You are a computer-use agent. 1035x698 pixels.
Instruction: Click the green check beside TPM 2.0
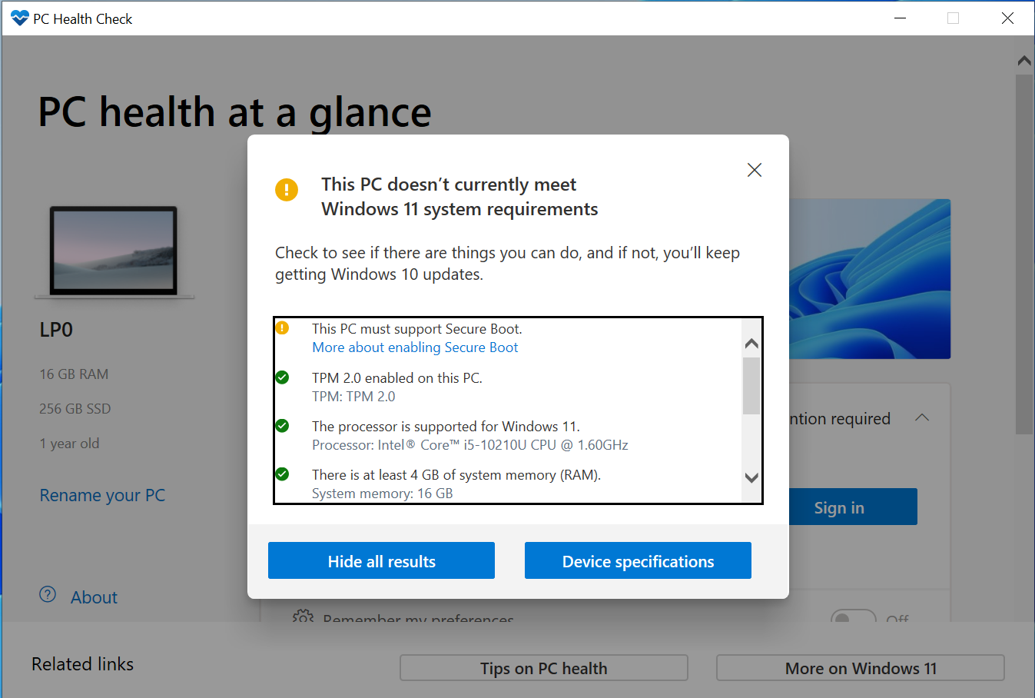click(282, 377)
